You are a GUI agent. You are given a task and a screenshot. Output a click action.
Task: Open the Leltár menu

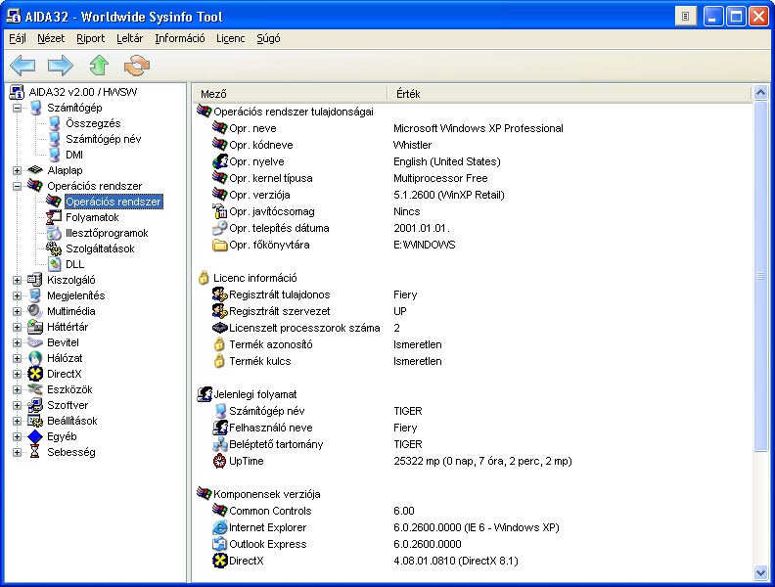coord(129,38)
